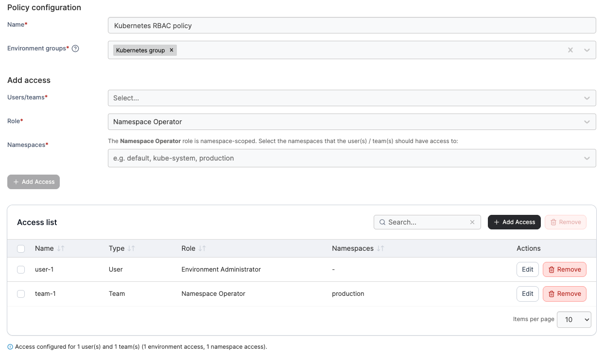Remove team-1 from access list
The image size is (604, 356).
tap(564, 294)
